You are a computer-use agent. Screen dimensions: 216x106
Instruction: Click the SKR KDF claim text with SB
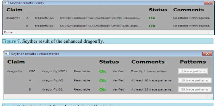100,18
